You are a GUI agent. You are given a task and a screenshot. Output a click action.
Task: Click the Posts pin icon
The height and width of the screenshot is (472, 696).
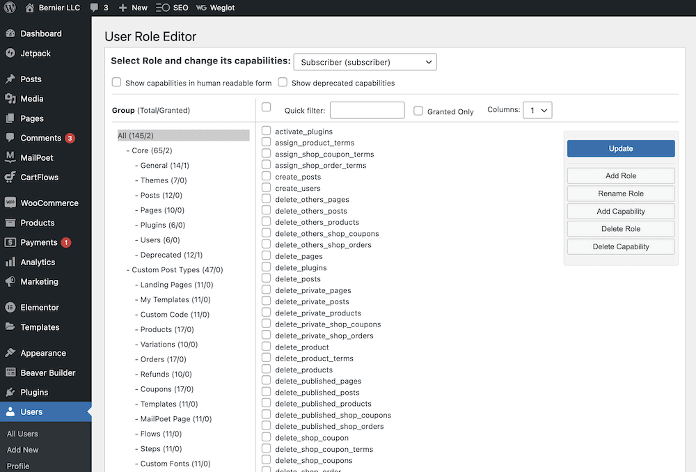coord(10,79)
